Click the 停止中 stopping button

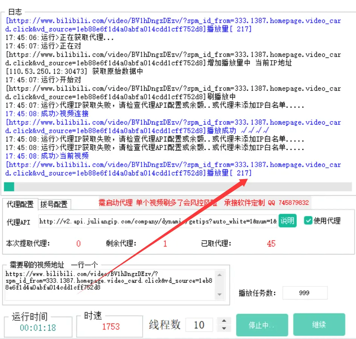pos(262,325)
